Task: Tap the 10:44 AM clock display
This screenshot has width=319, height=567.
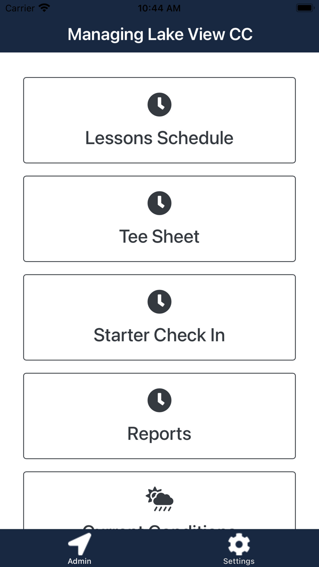Action: pyautogui.click(x=159, y=8)
